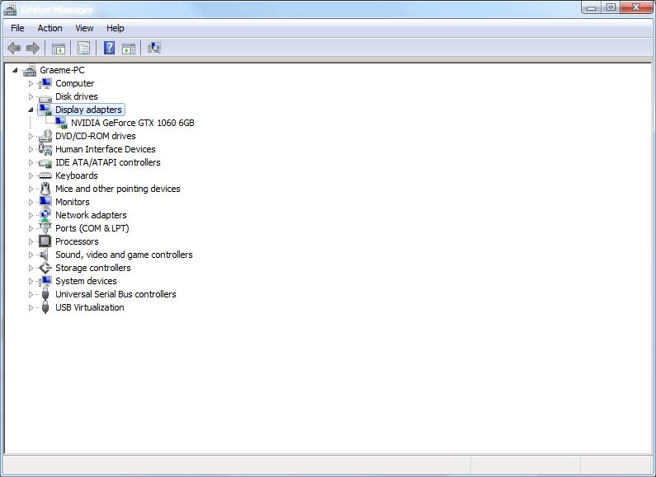
Task: Select NVIDIA GeForce GTX 1060 6GB text
Action: click(133, 123)
